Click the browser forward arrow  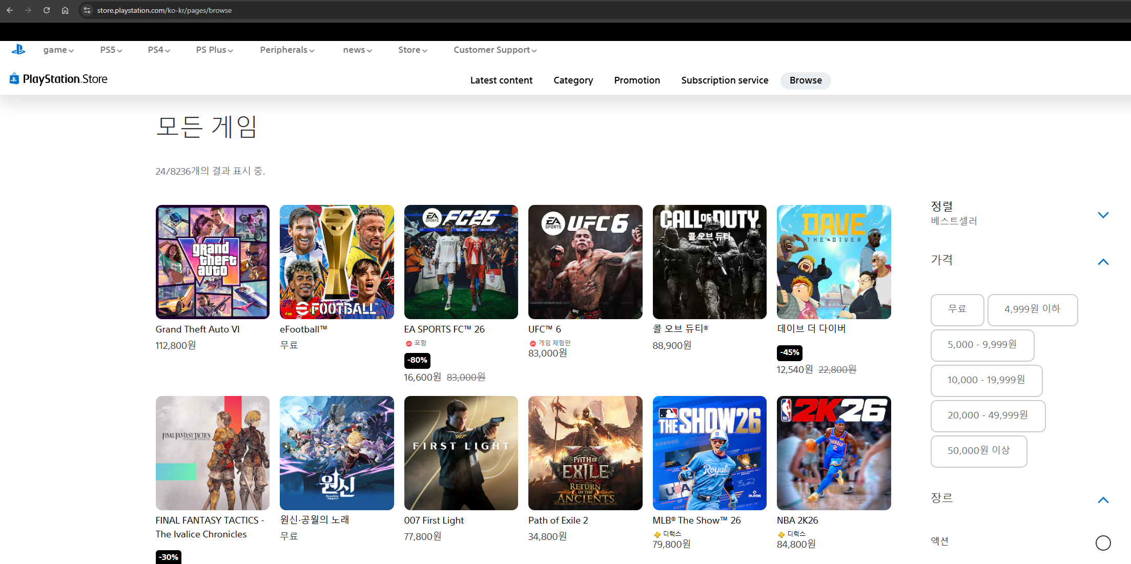pyautogui.click(x=28, y=10)
